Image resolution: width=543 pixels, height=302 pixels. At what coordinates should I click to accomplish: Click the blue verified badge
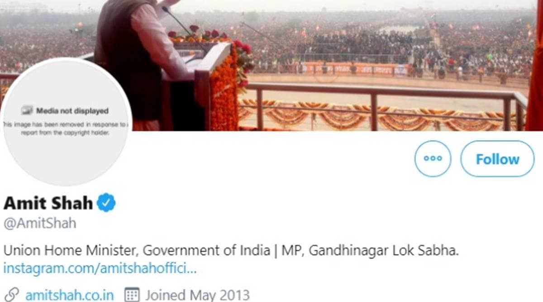[107, 203]
